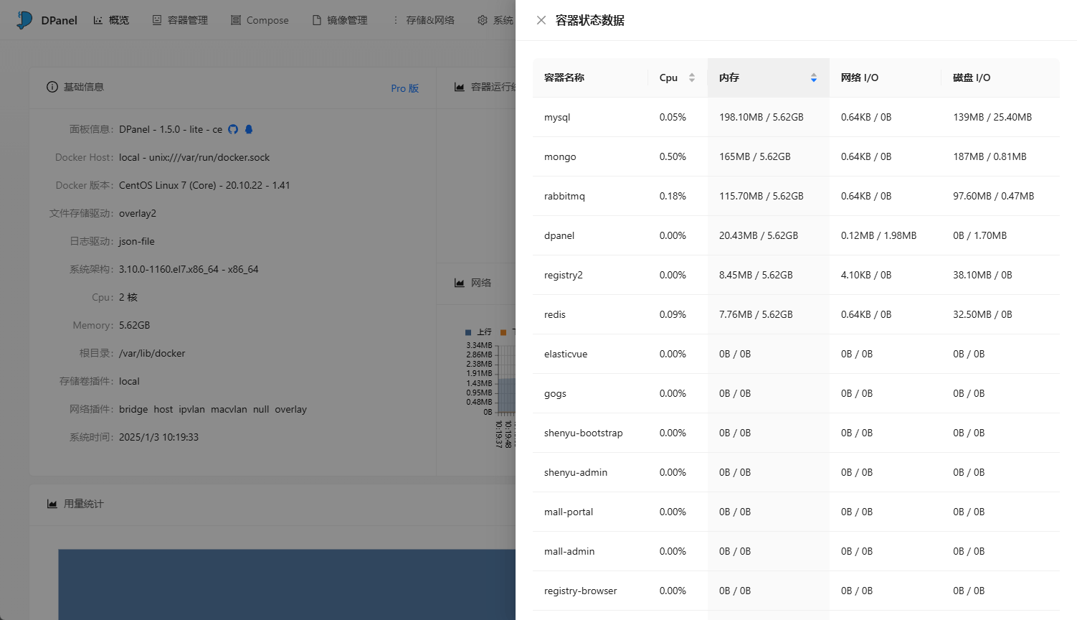Select the mysql container row
This screenshot has height=620, width=1077.
tap(557, 117)
